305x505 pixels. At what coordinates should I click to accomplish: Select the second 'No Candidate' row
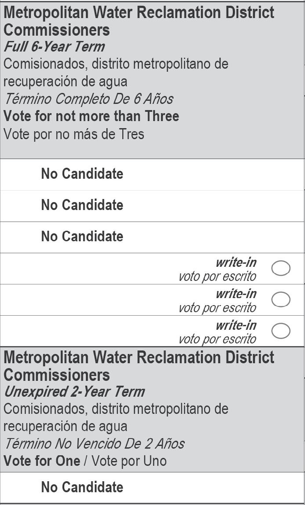(x=82, y=205)
